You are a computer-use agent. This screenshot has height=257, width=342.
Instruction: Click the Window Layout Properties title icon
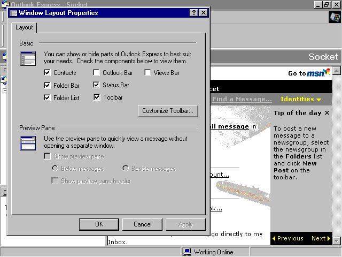click(x=13, y=13)
